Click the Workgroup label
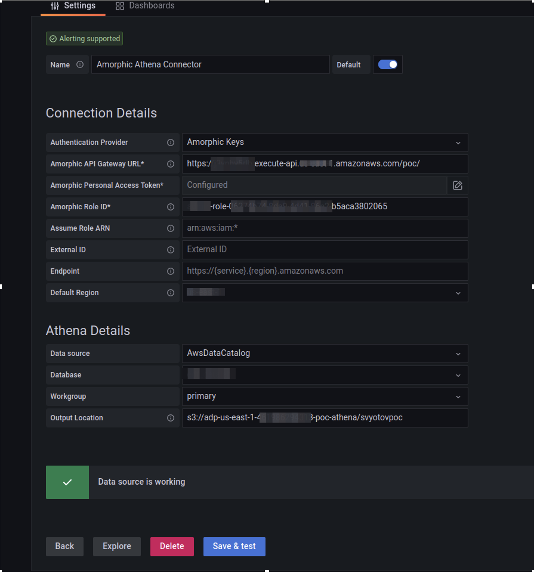The width and height of the screenshot is (534, 572). click(68, 397)
